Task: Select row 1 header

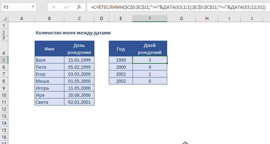Action: (4, 26)
